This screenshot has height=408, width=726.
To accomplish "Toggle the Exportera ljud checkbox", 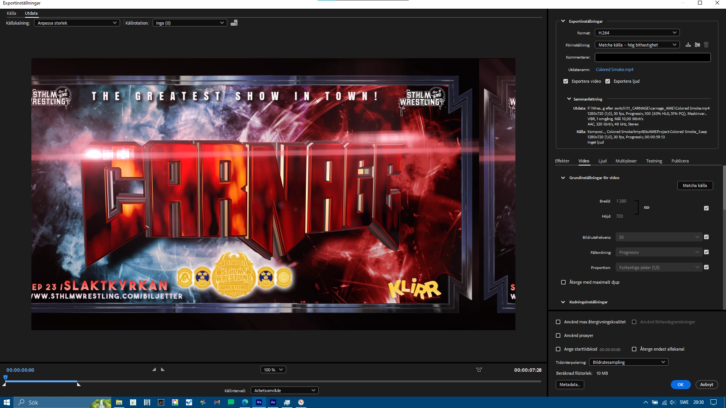I will 608,81.
